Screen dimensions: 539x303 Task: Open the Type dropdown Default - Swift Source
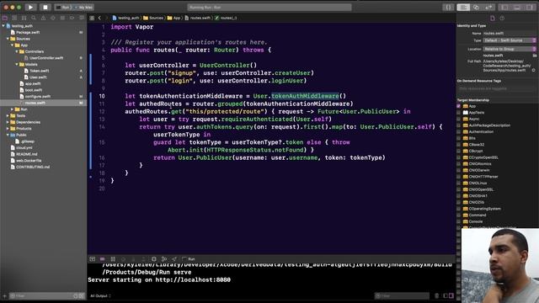[510, 40]
